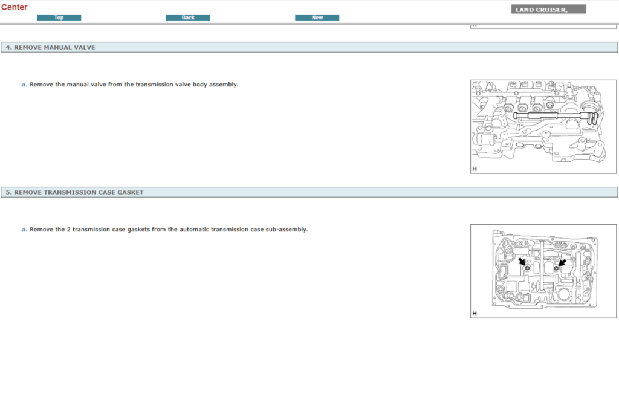Click the right arrow in gasket diagram

coord(562,263)
